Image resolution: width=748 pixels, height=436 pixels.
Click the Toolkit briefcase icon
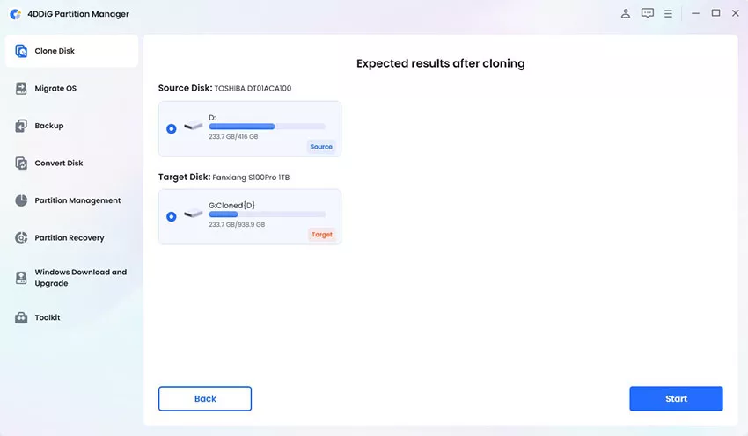tap(21, 318)
